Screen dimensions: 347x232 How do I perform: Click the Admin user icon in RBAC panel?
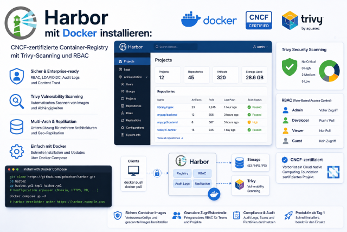286,110
